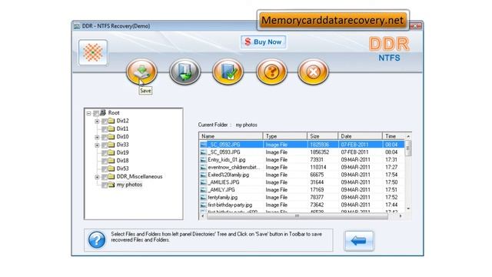Sort by the Name column header
This screenshot has width=492, height=277.
coord(231,136)
